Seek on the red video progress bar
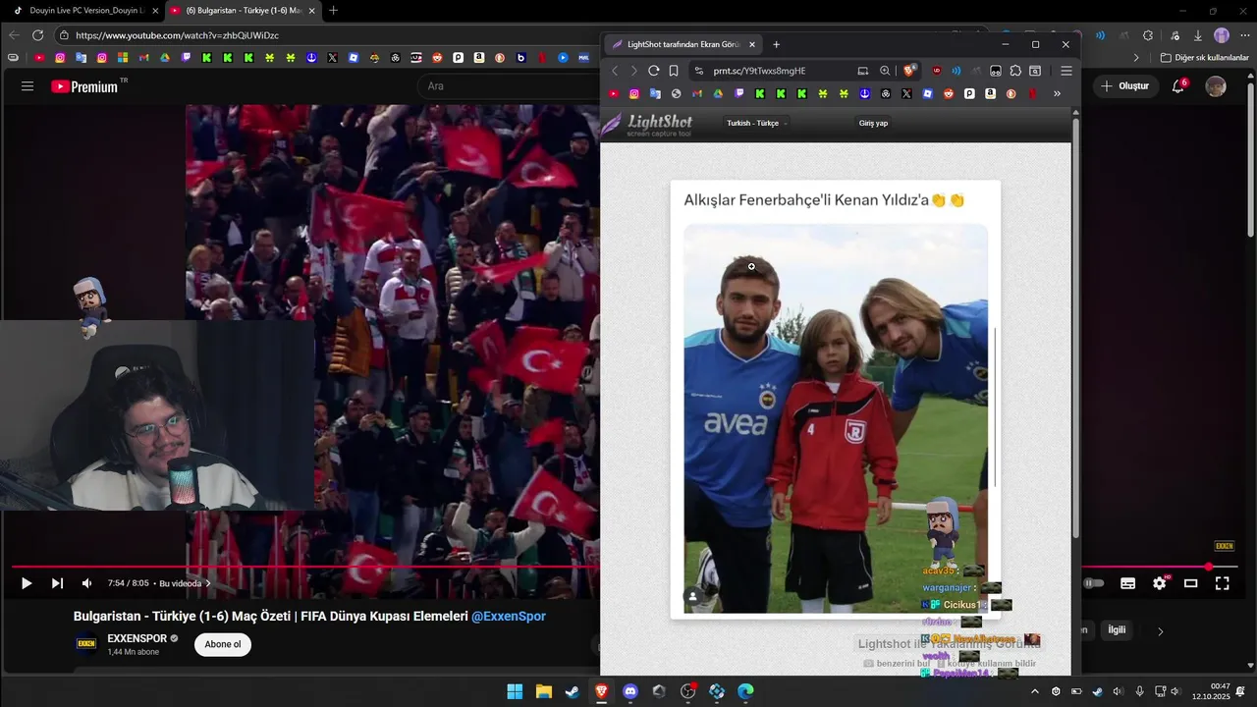The height and width of the screenshot is (707, 1257). tap(304, 567)
